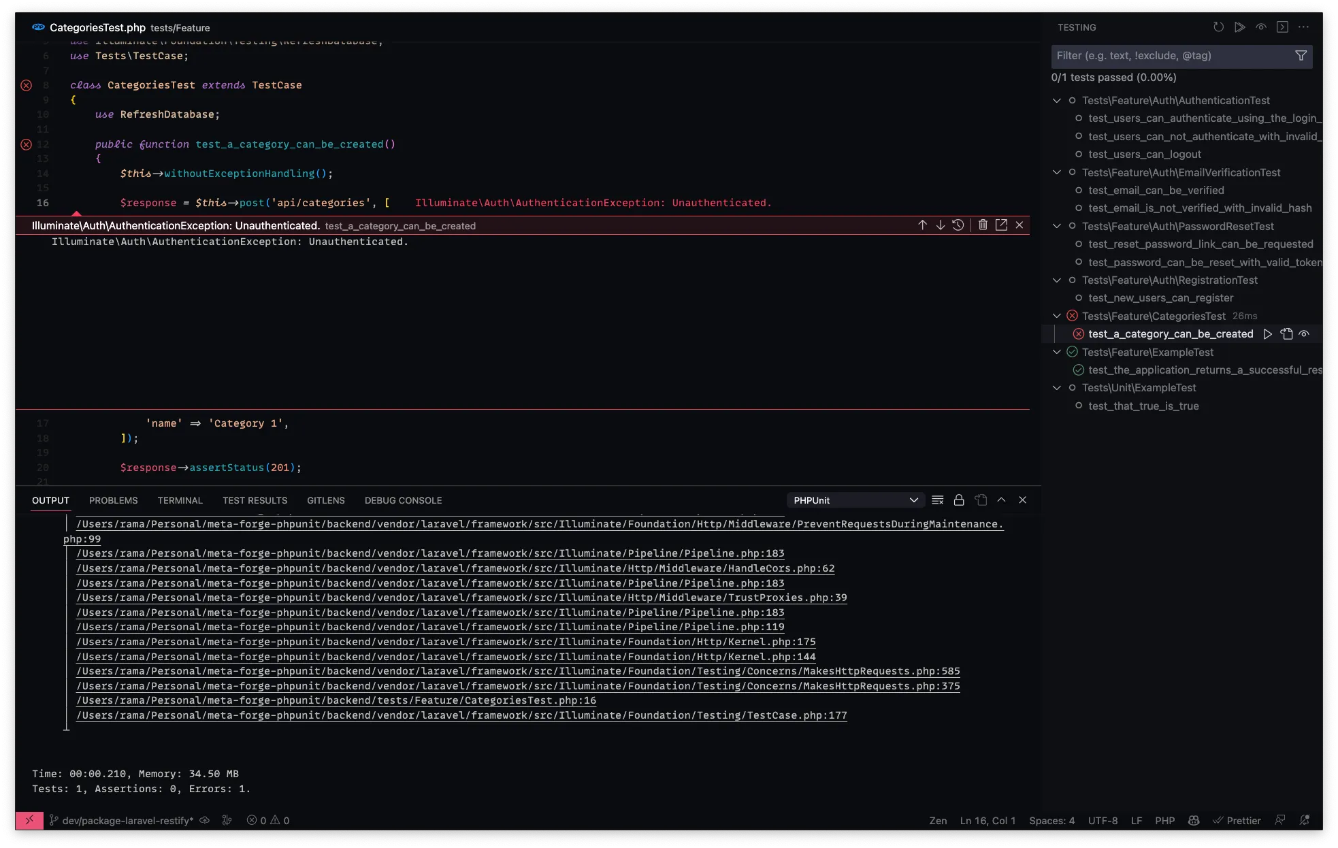Collapse Tests\Feature\Auth\EmailVerificationTest group
Screen dimensions: 1338x848
tap(1057, 173)
